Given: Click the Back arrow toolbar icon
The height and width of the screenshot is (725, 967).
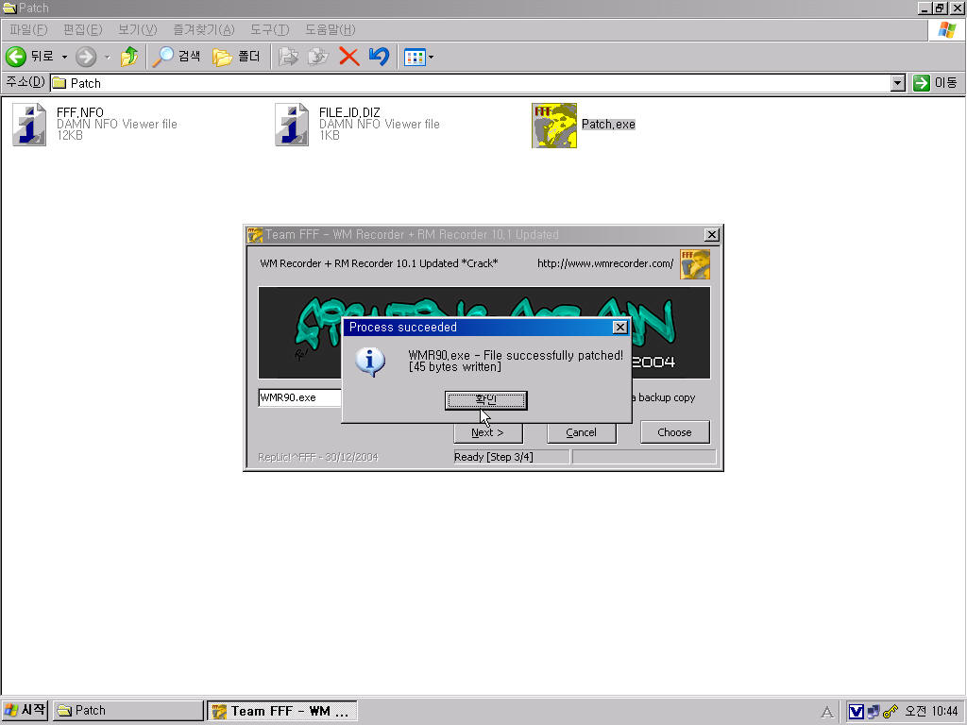Looking at the screenshot, I should coord(15,57).
